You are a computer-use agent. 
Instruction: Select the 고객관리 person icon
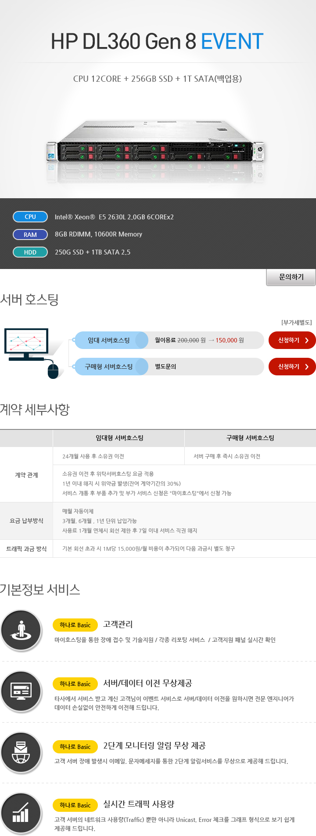(21, 630)
